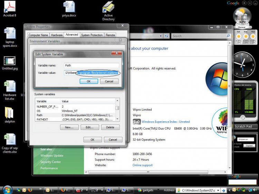Click the show desktop quick launch icon
Screen dimensions: 259x194
19,190
